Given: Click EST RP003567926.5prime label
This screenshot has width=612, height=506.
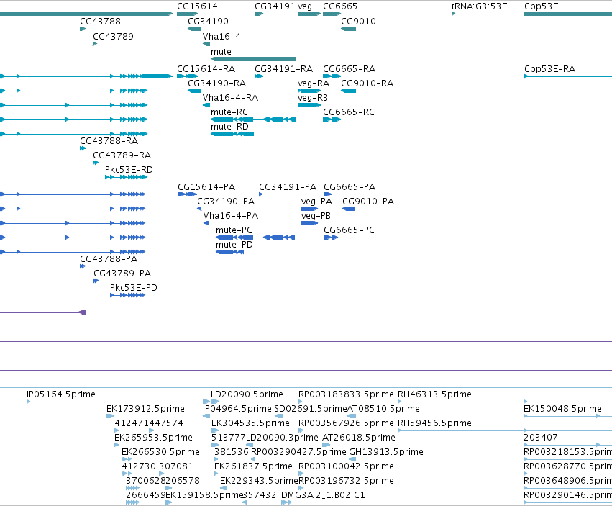Looking at the screenshot, I should coord(346,423).
